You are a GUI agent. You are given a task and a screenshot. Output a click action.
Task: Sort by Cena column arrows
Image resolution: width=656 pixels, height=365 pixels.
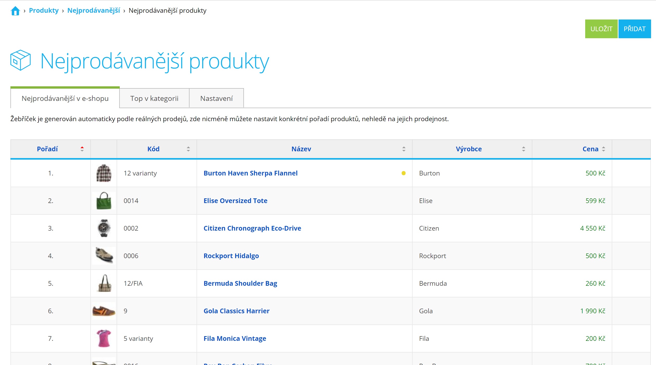pos(603,149)
